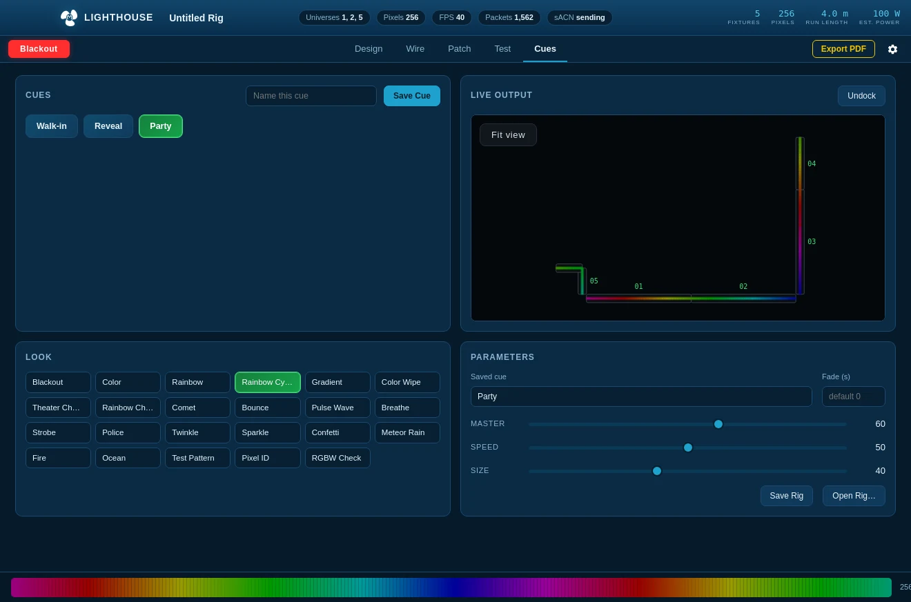The width and height of the screenshot is (911, 602).
Task: Run the Test Pattern look
Action: point(197,458)
